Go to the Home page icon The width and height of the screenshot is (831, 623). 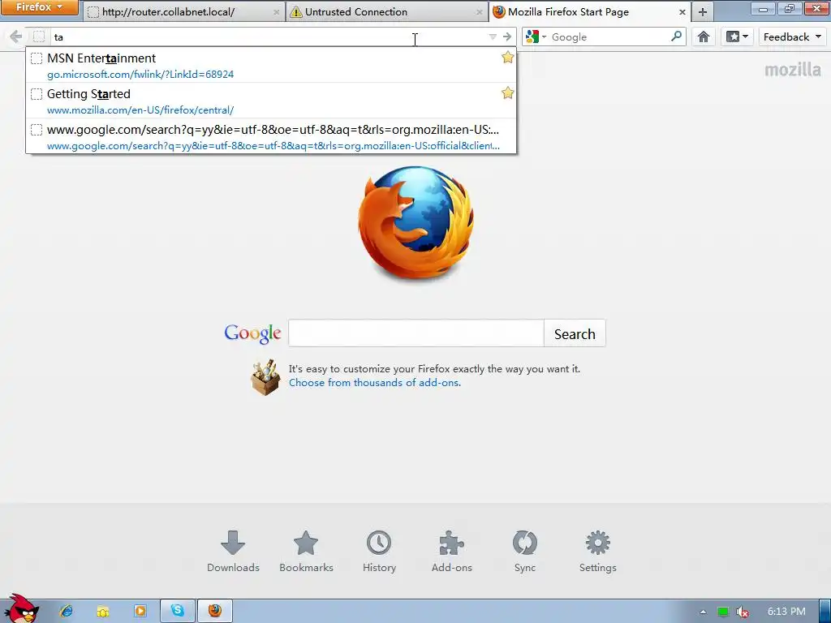[x=704, y=37]
